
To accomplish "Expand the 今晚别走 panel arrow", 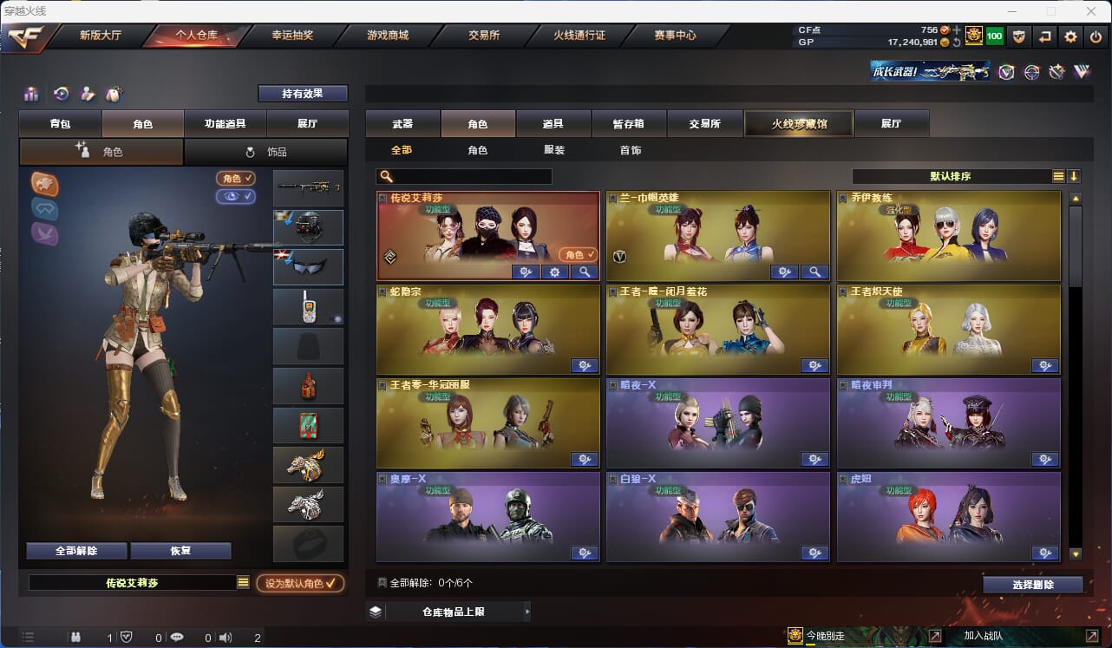I will point(934,636).
